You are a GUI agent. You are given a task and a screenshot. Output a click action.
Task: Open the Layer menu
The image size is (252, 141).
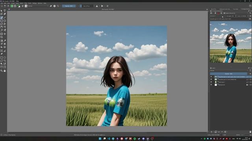click(x=17, y=3)
